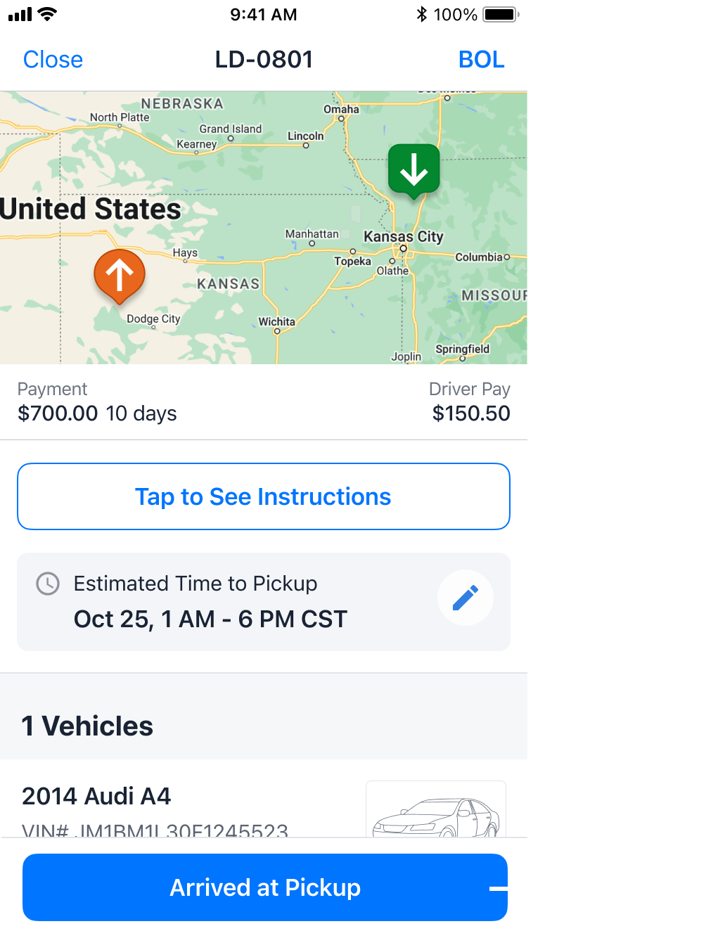Tap the Payment $700.00 10 days amount
Screen dimensions: 718x938
(97, 413)
